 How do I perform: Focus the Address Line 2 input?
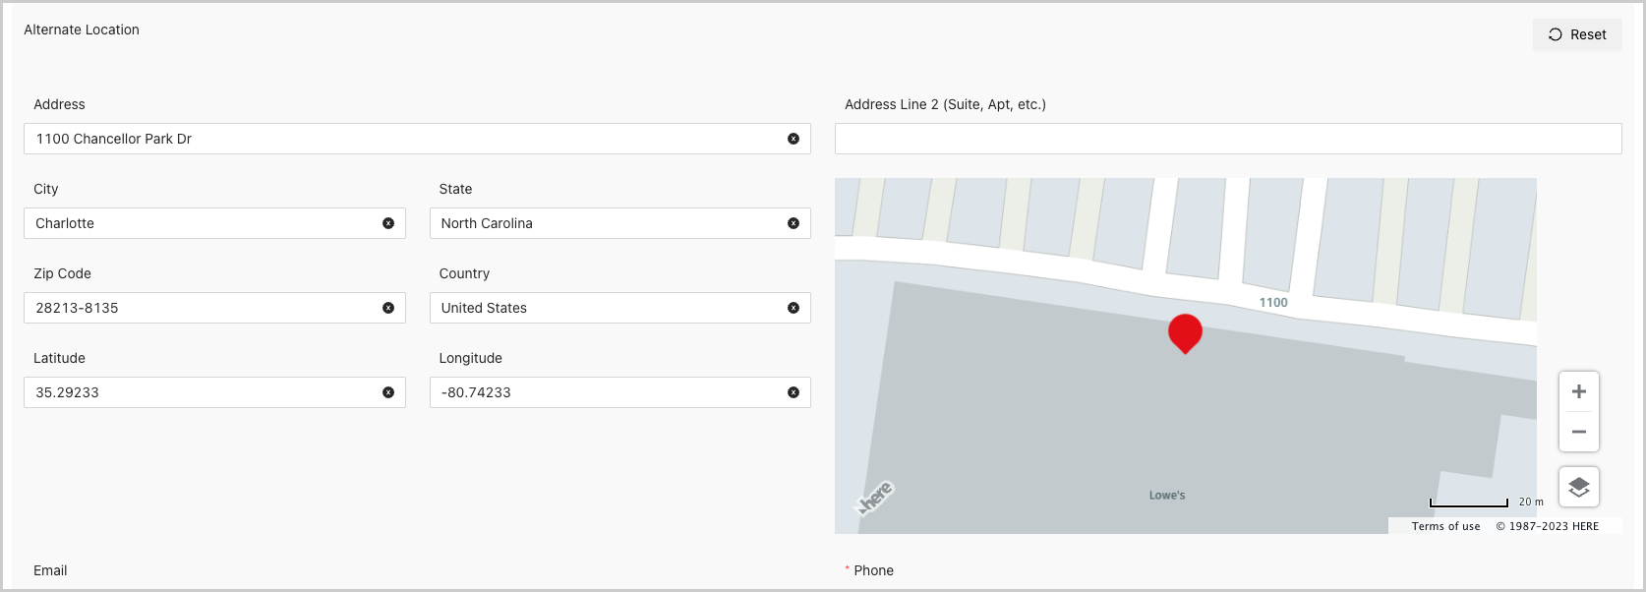tap(1227, 139)
